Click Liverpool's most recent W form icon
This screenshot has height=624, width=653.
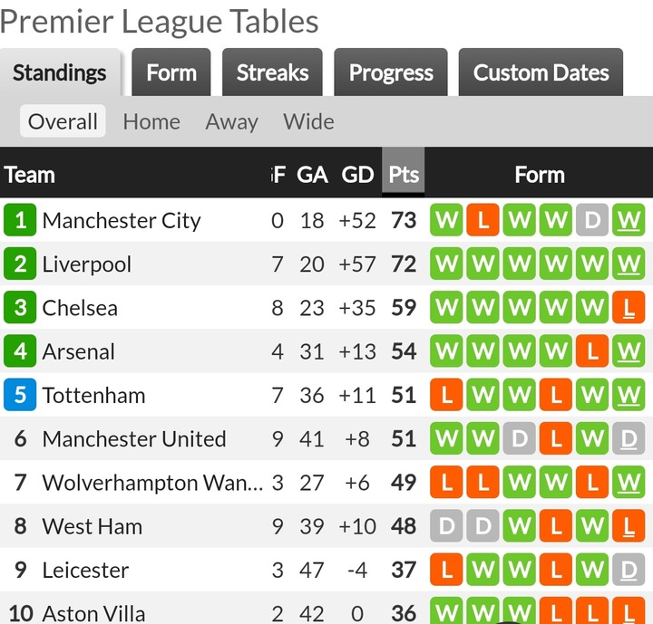coord(629,264)
